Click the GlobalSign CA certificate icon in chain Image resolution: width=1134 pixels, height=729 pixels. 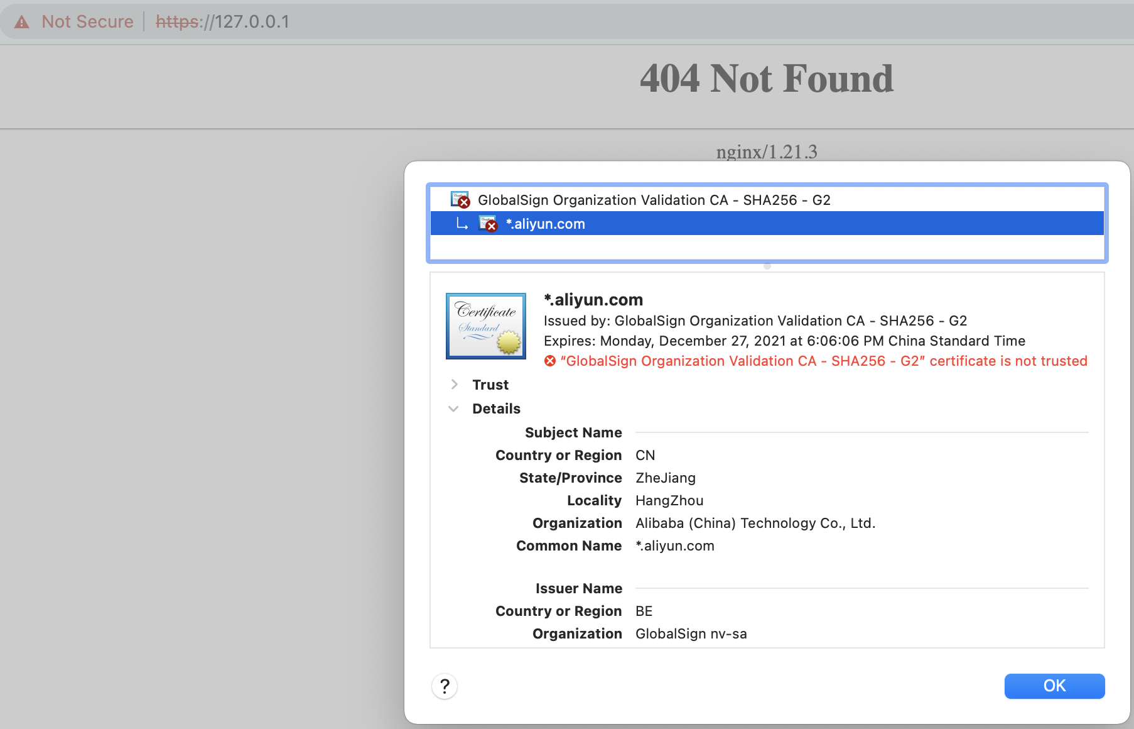pos(460,200)
